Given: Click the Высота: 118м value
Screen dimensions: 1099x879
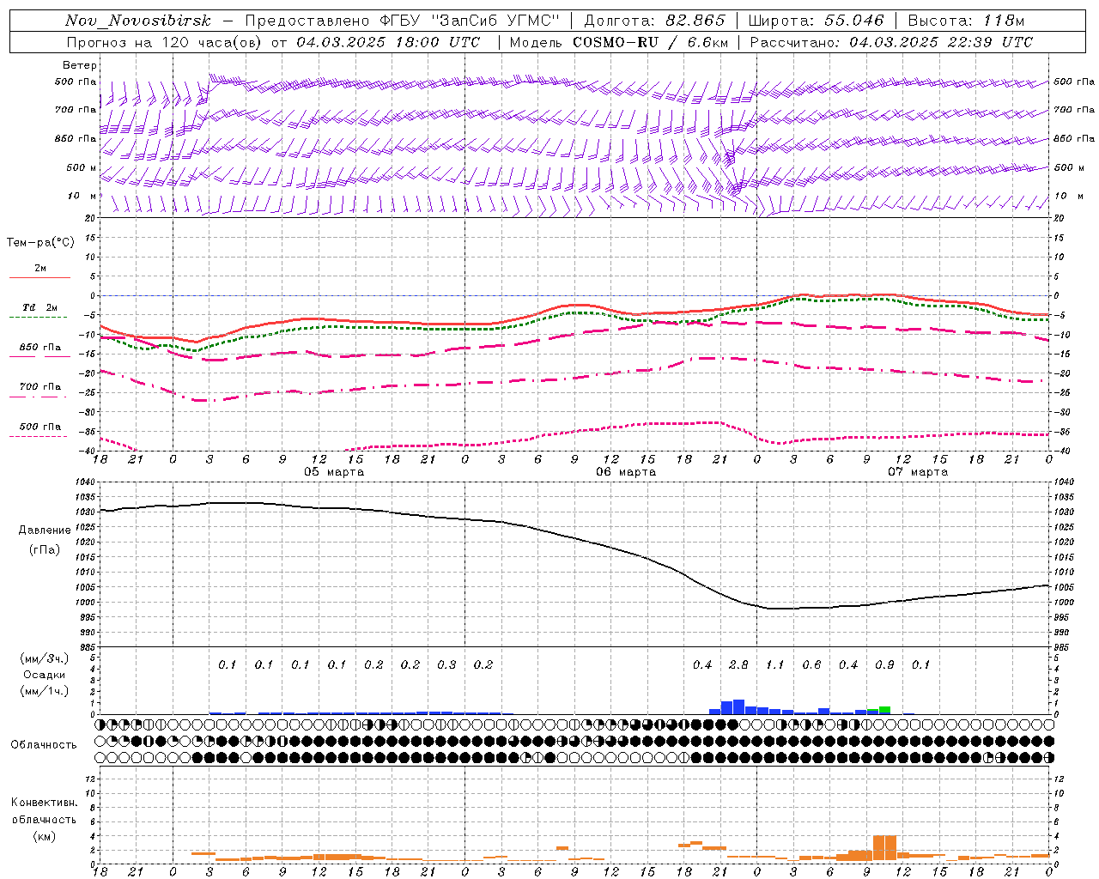Looking at the screenshot, I should 966,21.
